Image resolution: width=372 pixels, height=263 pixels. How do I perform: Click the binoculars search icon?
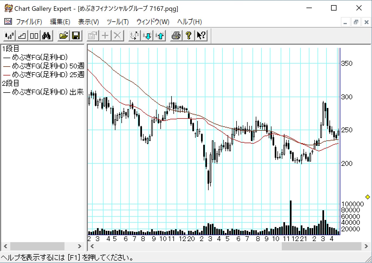point(46,36)
